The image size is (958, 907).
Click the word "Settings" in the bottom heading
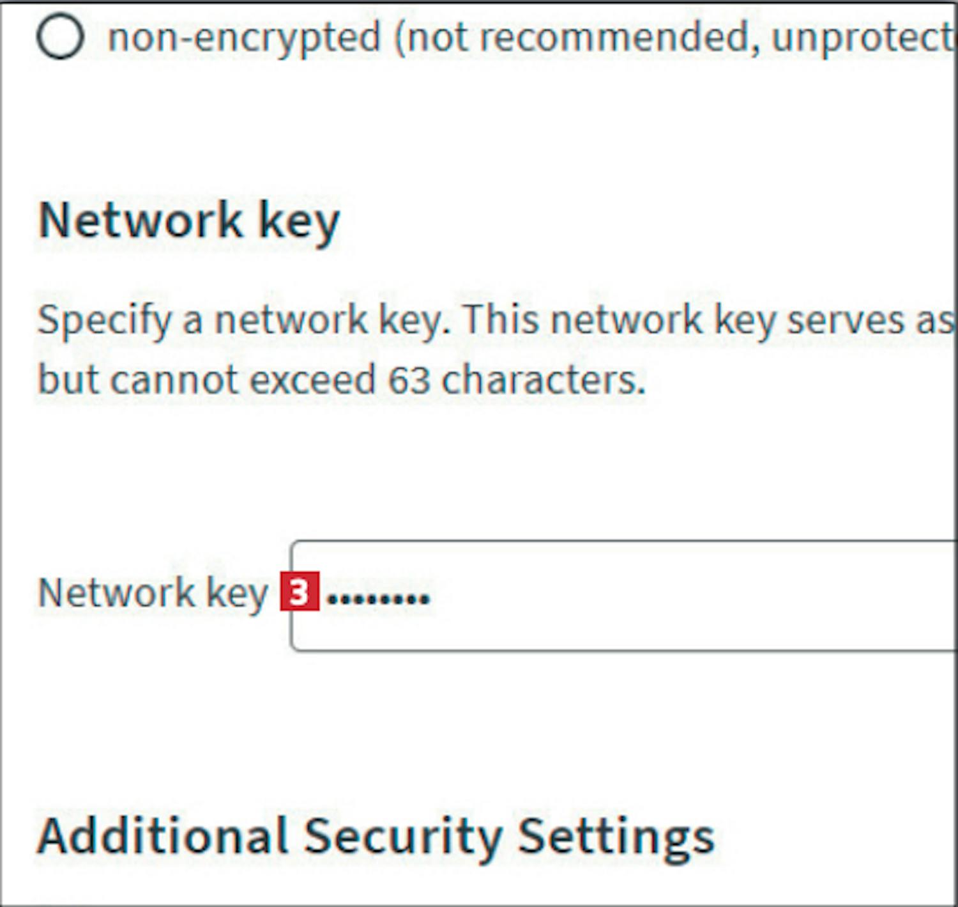point(616,836)
